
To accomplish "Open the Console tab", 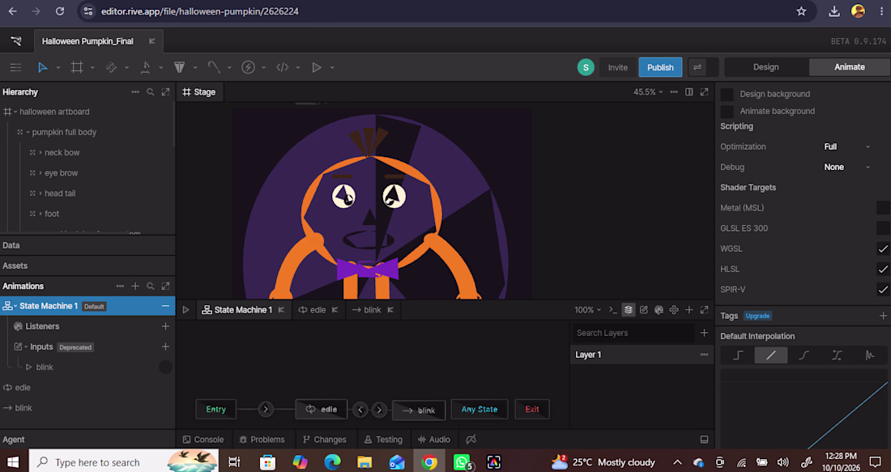I will (202, 440).
